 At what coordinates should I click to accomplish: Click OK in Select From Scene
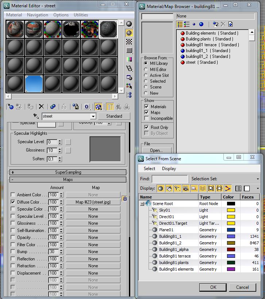click(213, 287)
